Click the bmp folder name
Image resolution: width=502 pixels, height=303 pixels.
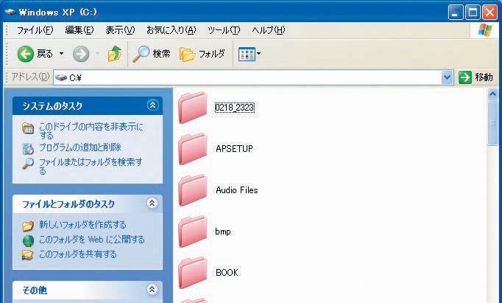coord(223,231)
